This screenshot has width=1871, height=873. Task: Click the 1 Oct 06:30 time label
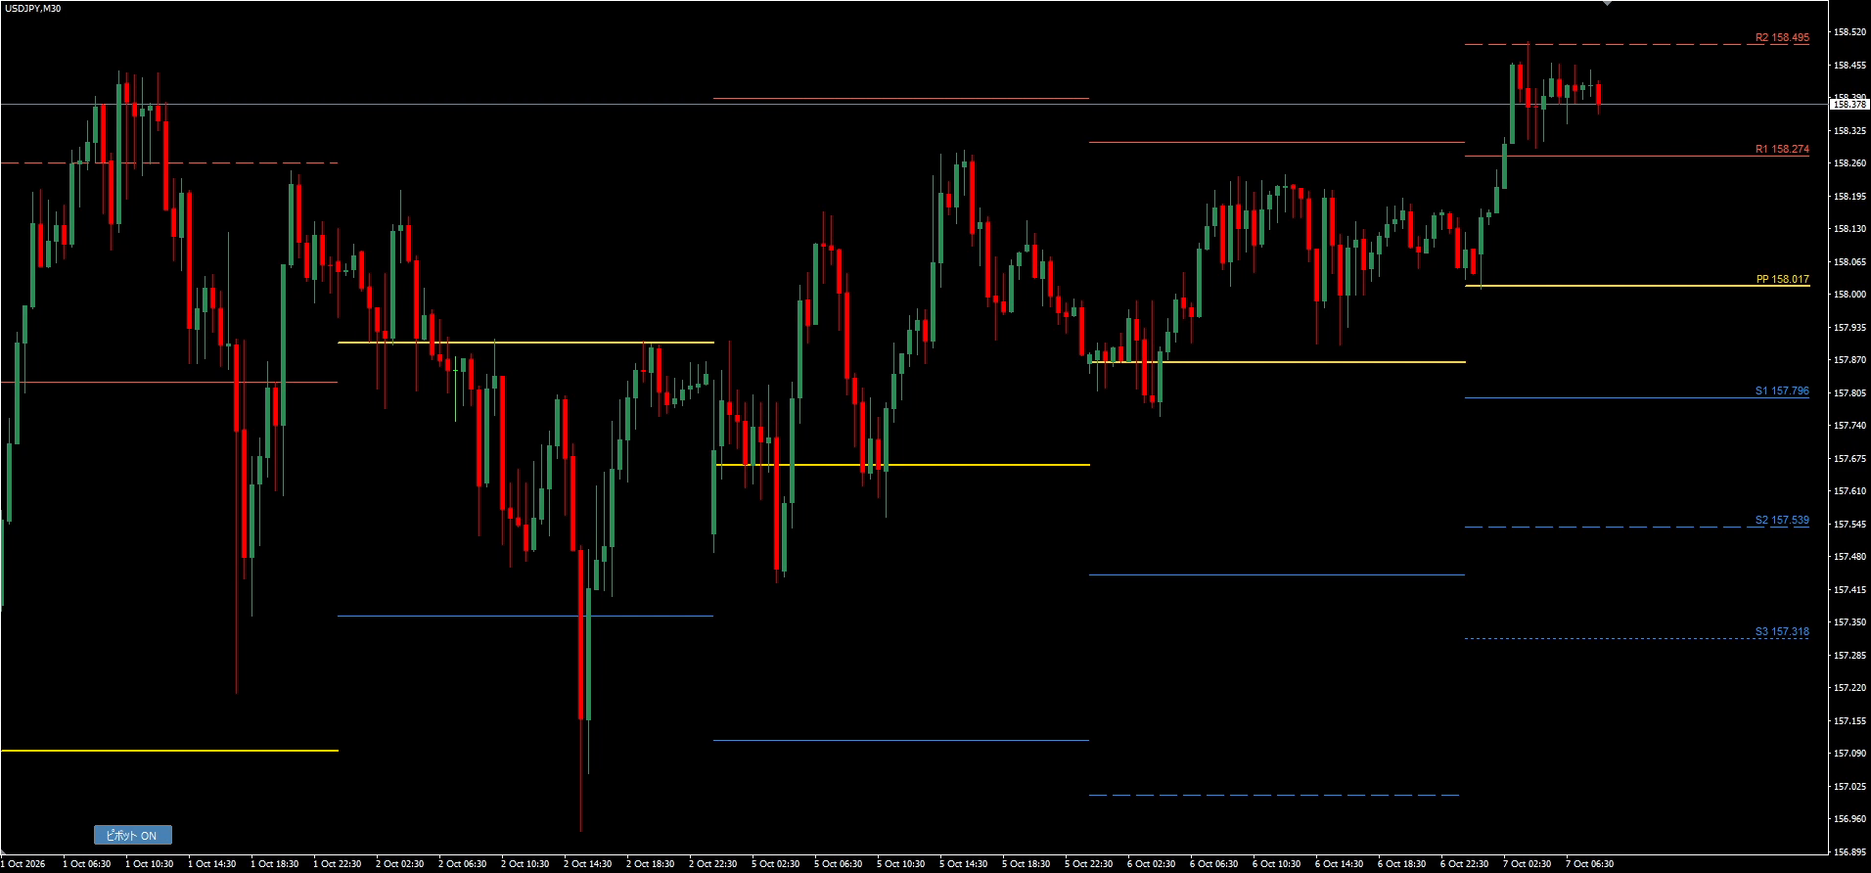point(86,864)
